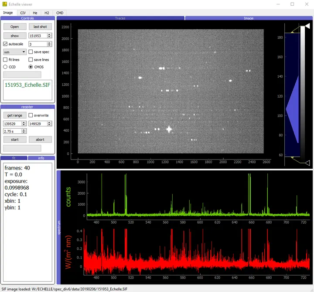Select the black bottom colorbar triangle handle
The width and height of the screenshot is (314, 292).
[x=307, y=163]
